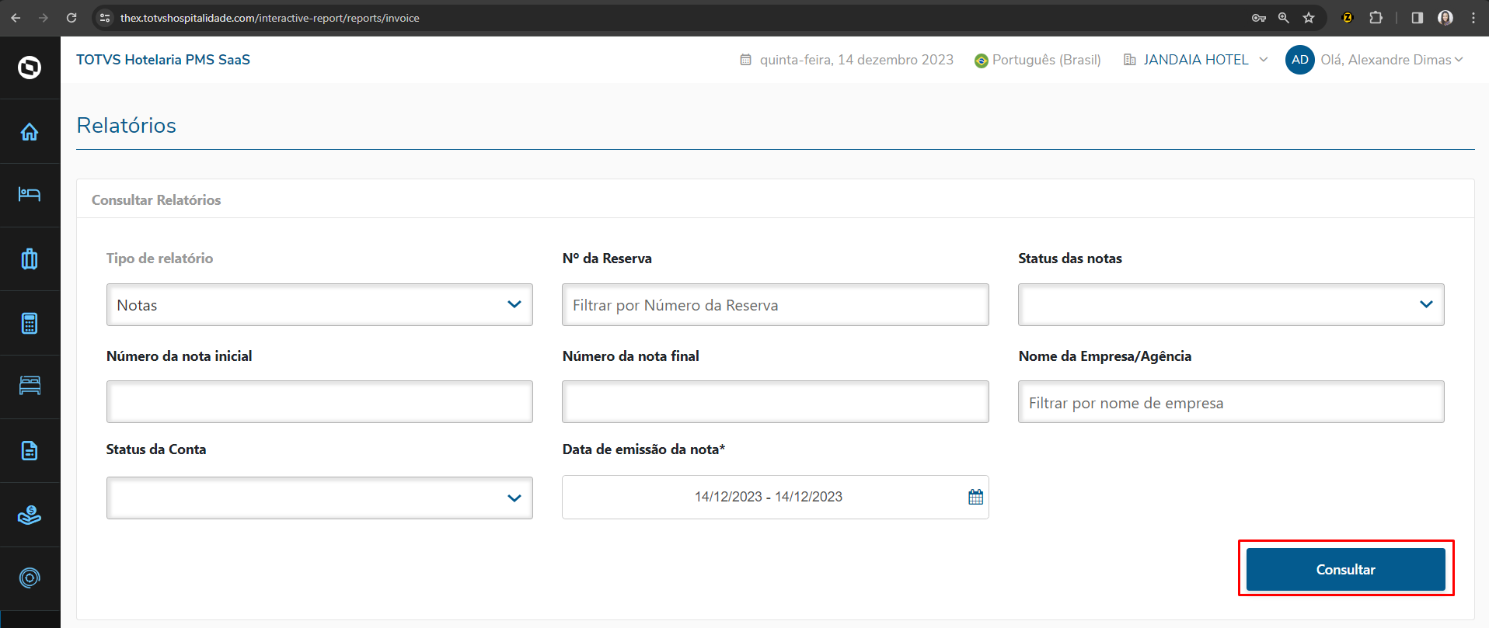Viewport: 1489px width, 628px height.
Task: Change language from Português (Brasil)
Action: click(x=1037, y=60)
